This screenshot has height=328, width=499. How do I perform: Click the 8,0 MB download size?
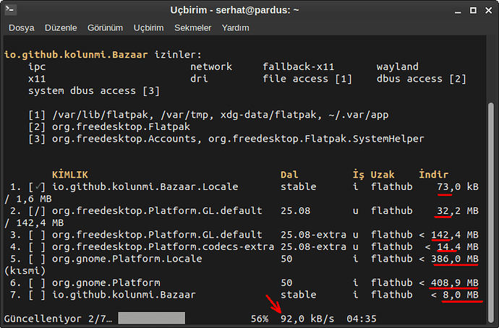(461, 295)
